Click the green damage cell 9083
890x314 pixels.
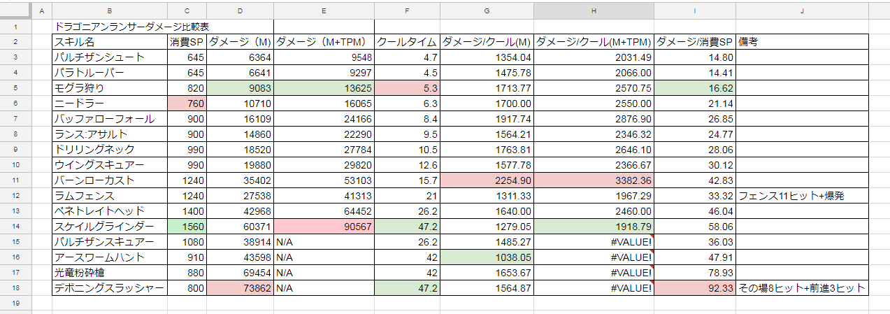tap(240, 88)
